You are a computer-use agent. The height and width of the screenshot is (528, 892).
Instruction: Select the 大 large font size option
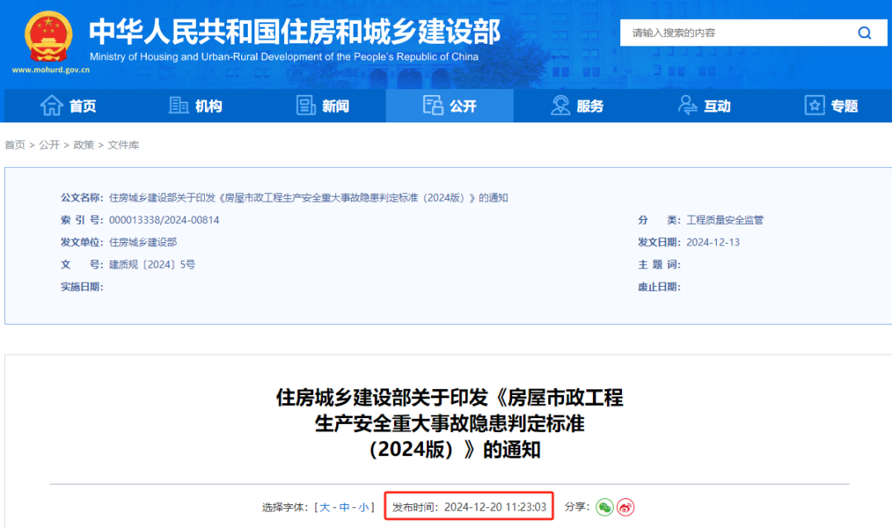(325, 507)
